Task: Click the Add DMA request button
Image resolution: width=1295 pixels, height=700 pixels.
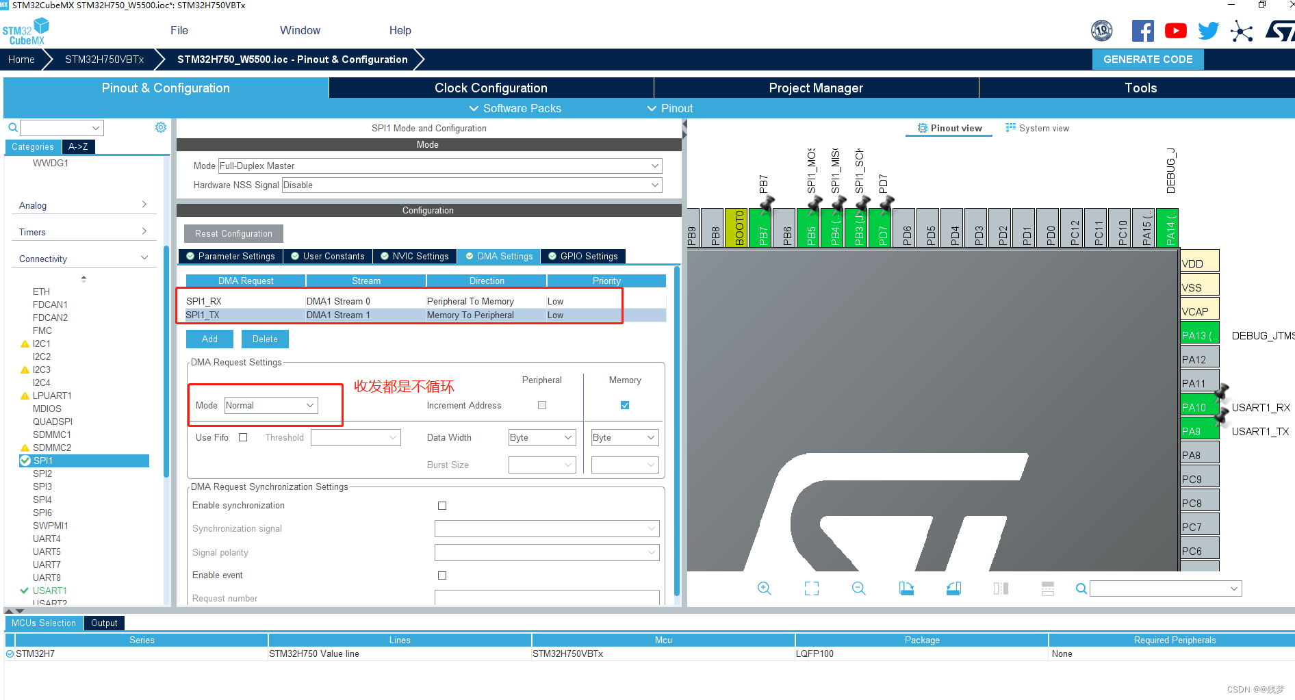Action: [209, 339]
